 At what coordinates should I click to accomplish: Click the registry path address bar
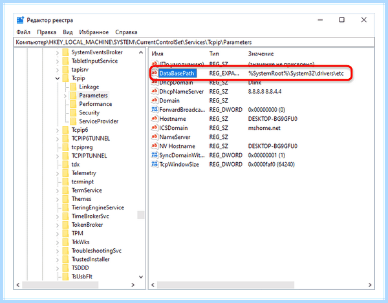pos(194,42)
